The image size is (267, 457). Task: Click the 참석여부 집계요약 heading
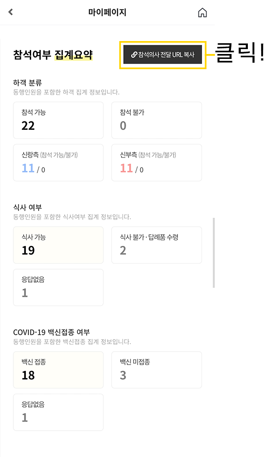click(53, 55)
